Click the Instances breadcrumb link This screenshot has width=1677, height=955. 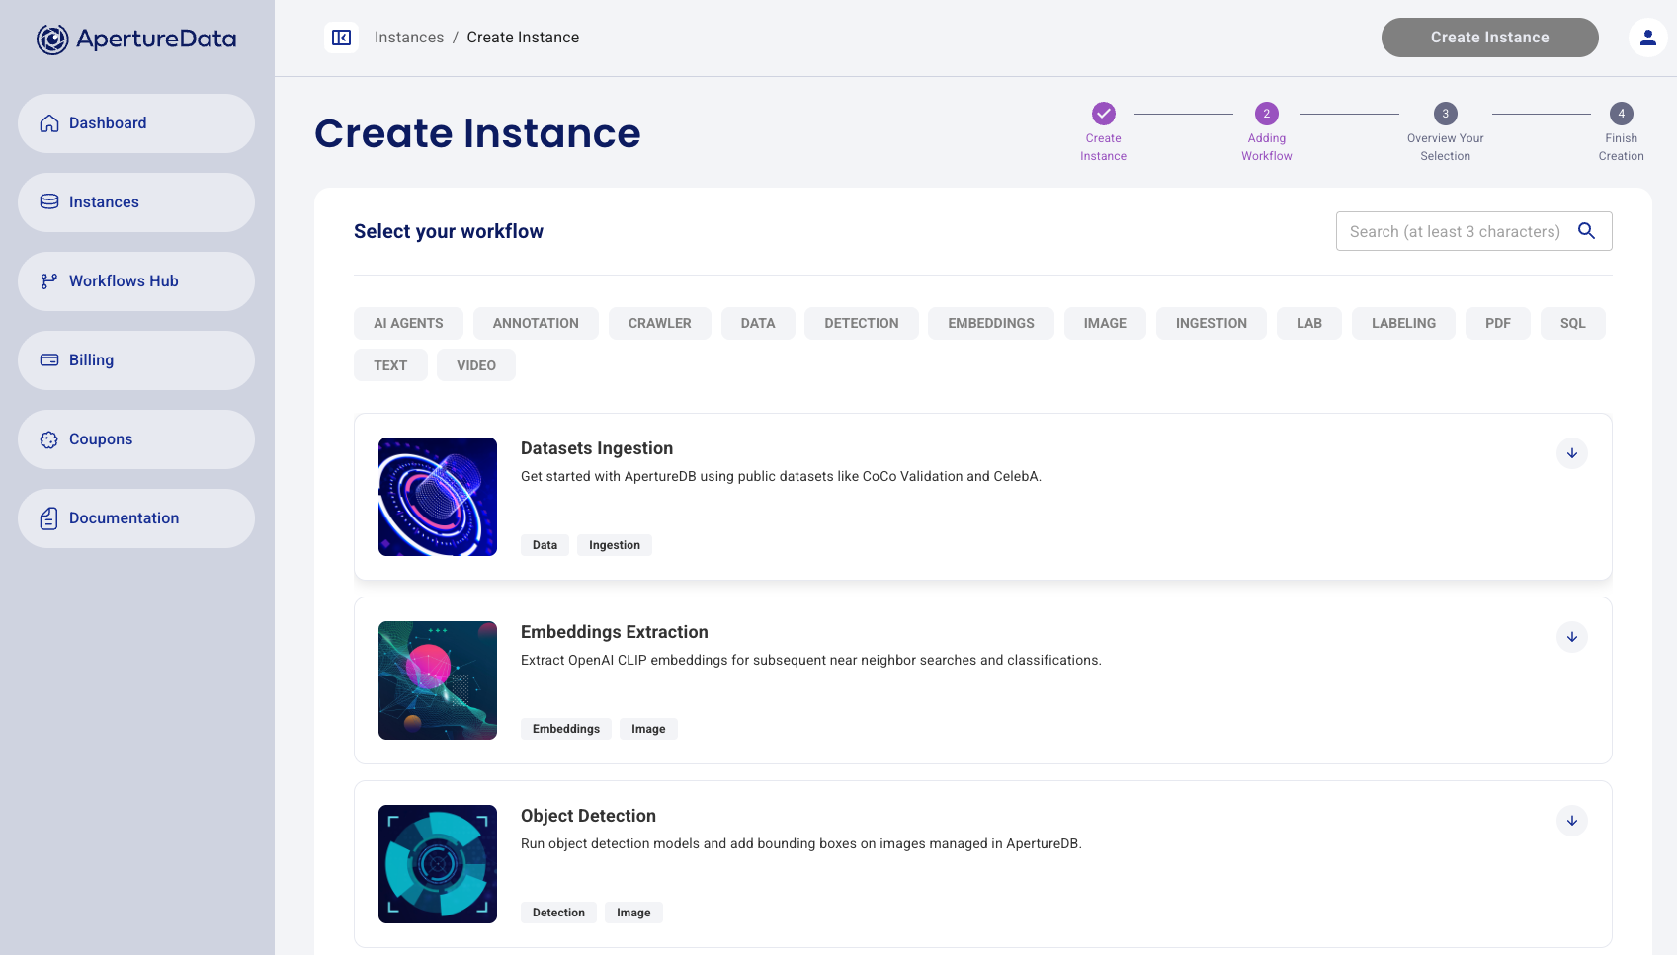pyautogui.click(x=408, y=38)
